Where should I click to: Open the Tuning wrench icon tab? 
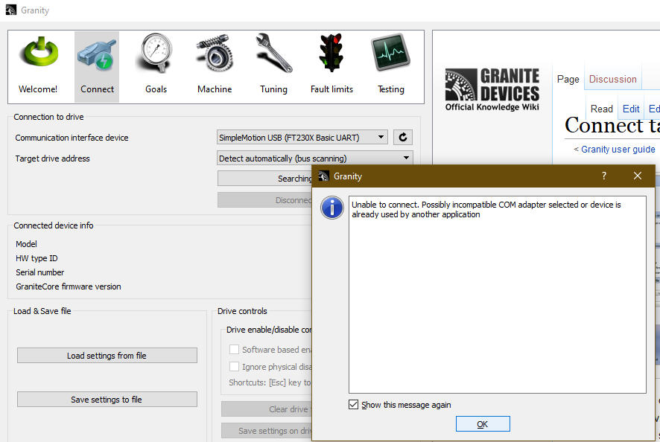point(273,66)
